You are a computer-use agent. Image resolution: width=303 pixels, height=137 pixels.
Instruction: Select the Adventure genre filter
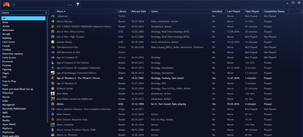point(8,30)
